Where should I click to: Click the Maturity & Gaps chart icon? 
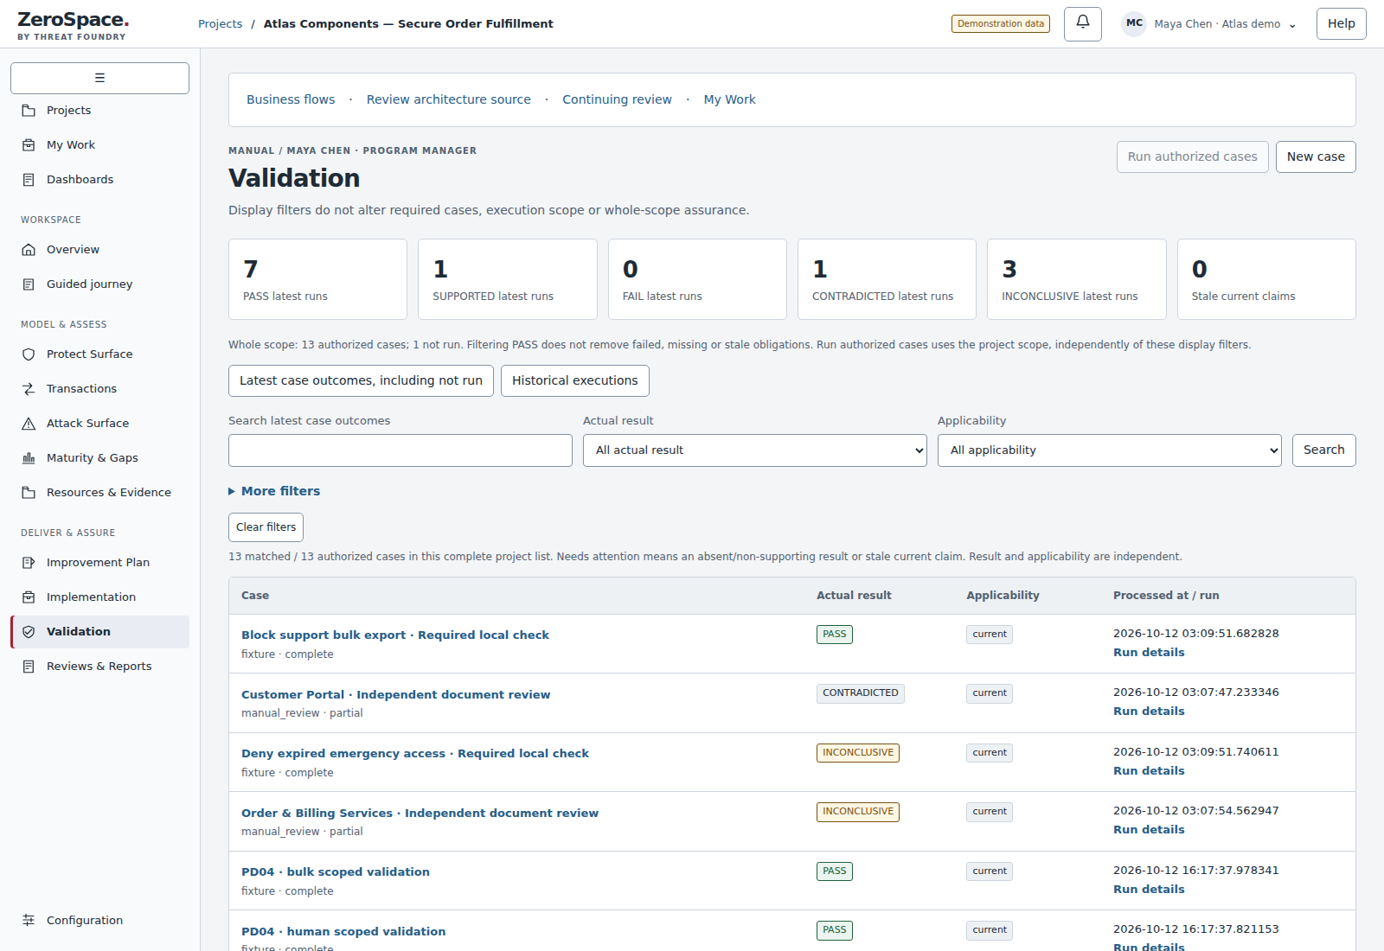pos(29,458)
